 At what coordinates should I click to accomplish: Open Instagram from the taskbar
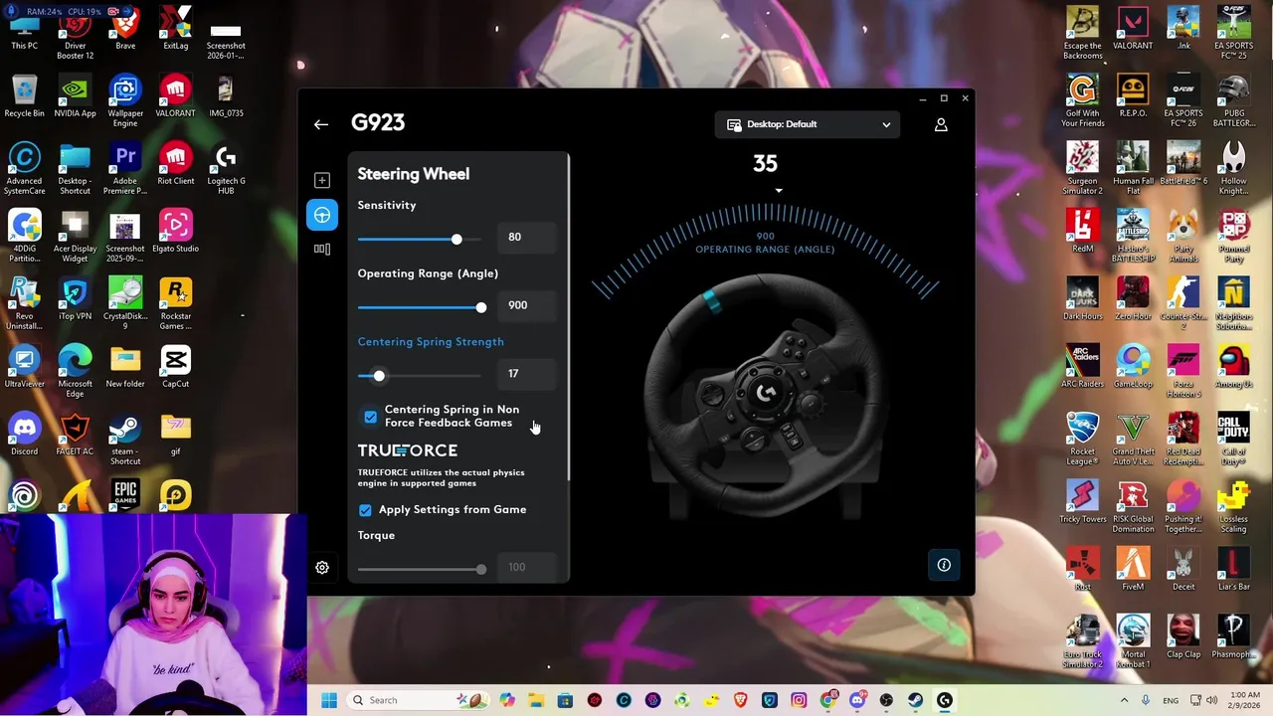point(799,700)
